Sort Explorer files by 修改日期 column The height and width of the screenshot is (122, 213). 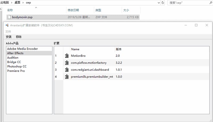click(73, 10)
